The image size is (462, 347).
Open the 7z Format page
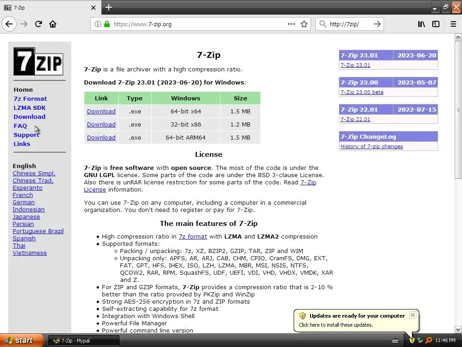point(30,98)
